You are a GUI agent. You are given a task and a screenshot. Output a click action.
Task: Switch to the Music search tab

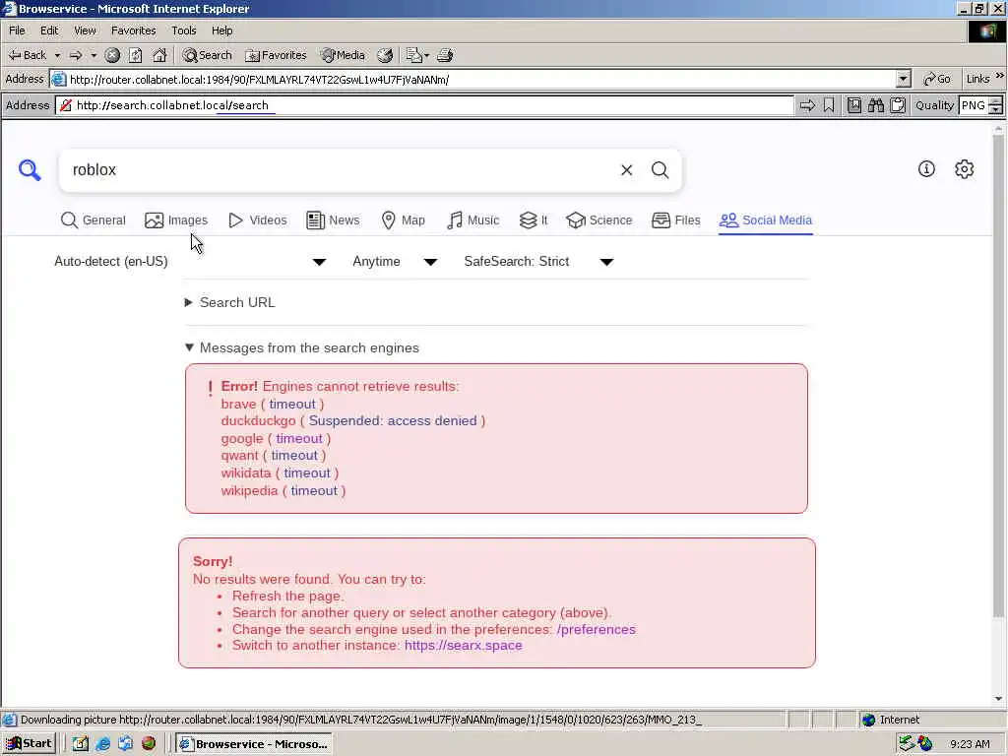(x=472, y=220)
